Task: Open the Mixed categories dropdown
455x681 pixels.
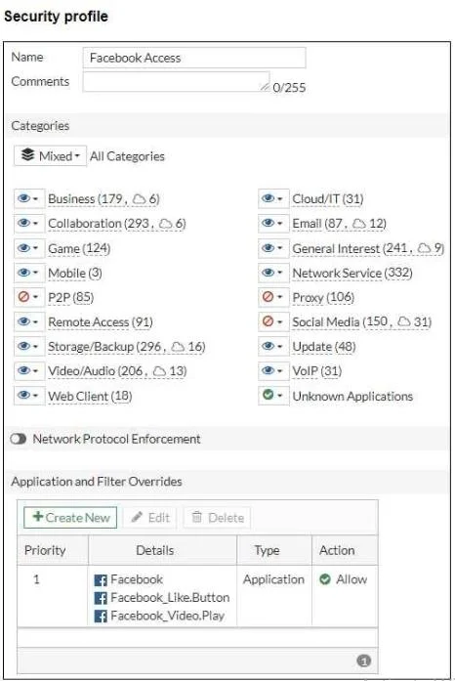Action: click(x=50, y=155)
